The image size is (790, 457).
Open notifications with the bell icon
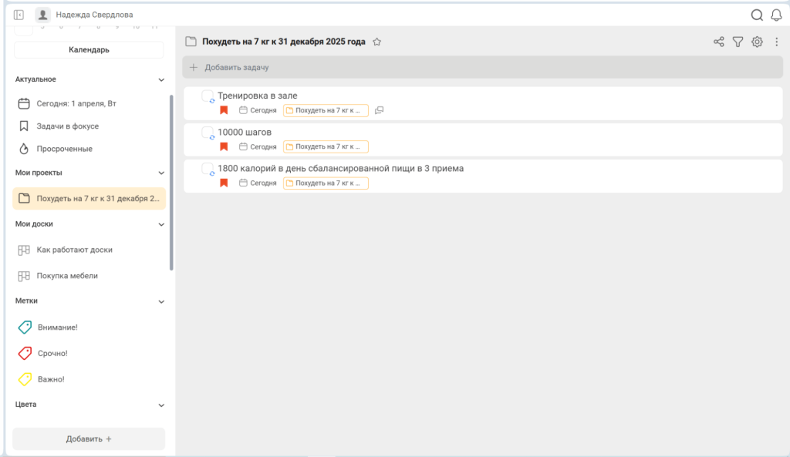click(x=776, y=15)
